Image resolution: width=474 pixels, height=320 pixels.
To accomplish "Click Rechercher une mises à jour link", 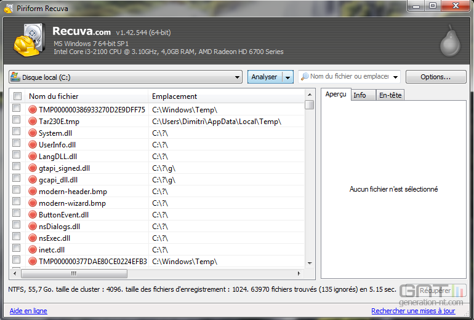I will coord(413,311).
